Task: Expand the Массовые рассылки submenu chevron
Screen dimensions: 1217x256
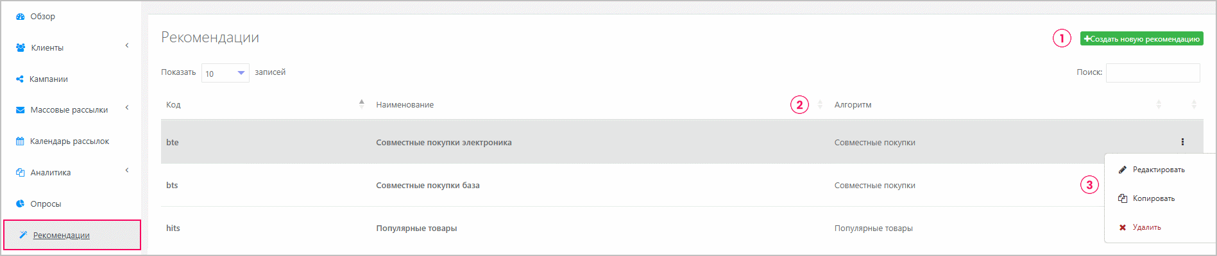Action: click(127, 108)
